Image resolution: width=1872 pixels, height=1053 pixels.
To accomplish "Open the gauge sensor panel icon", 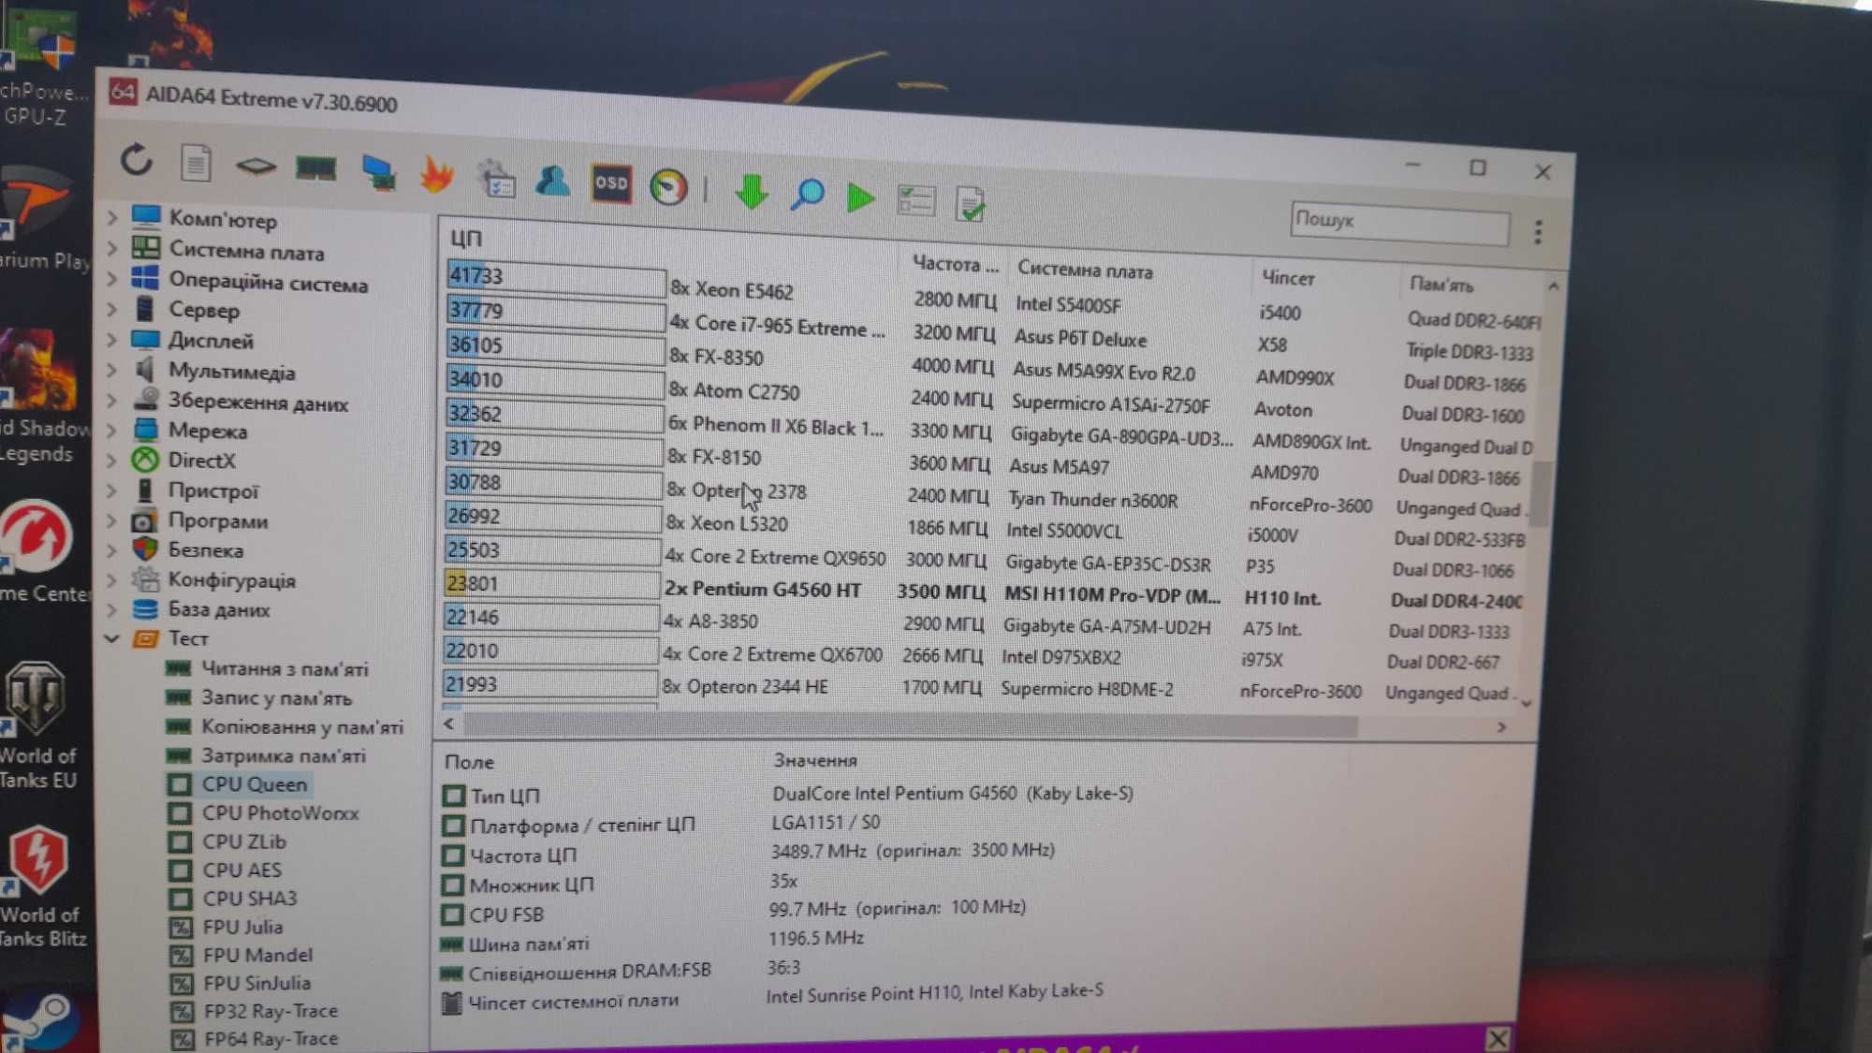I will coord(668,187).
